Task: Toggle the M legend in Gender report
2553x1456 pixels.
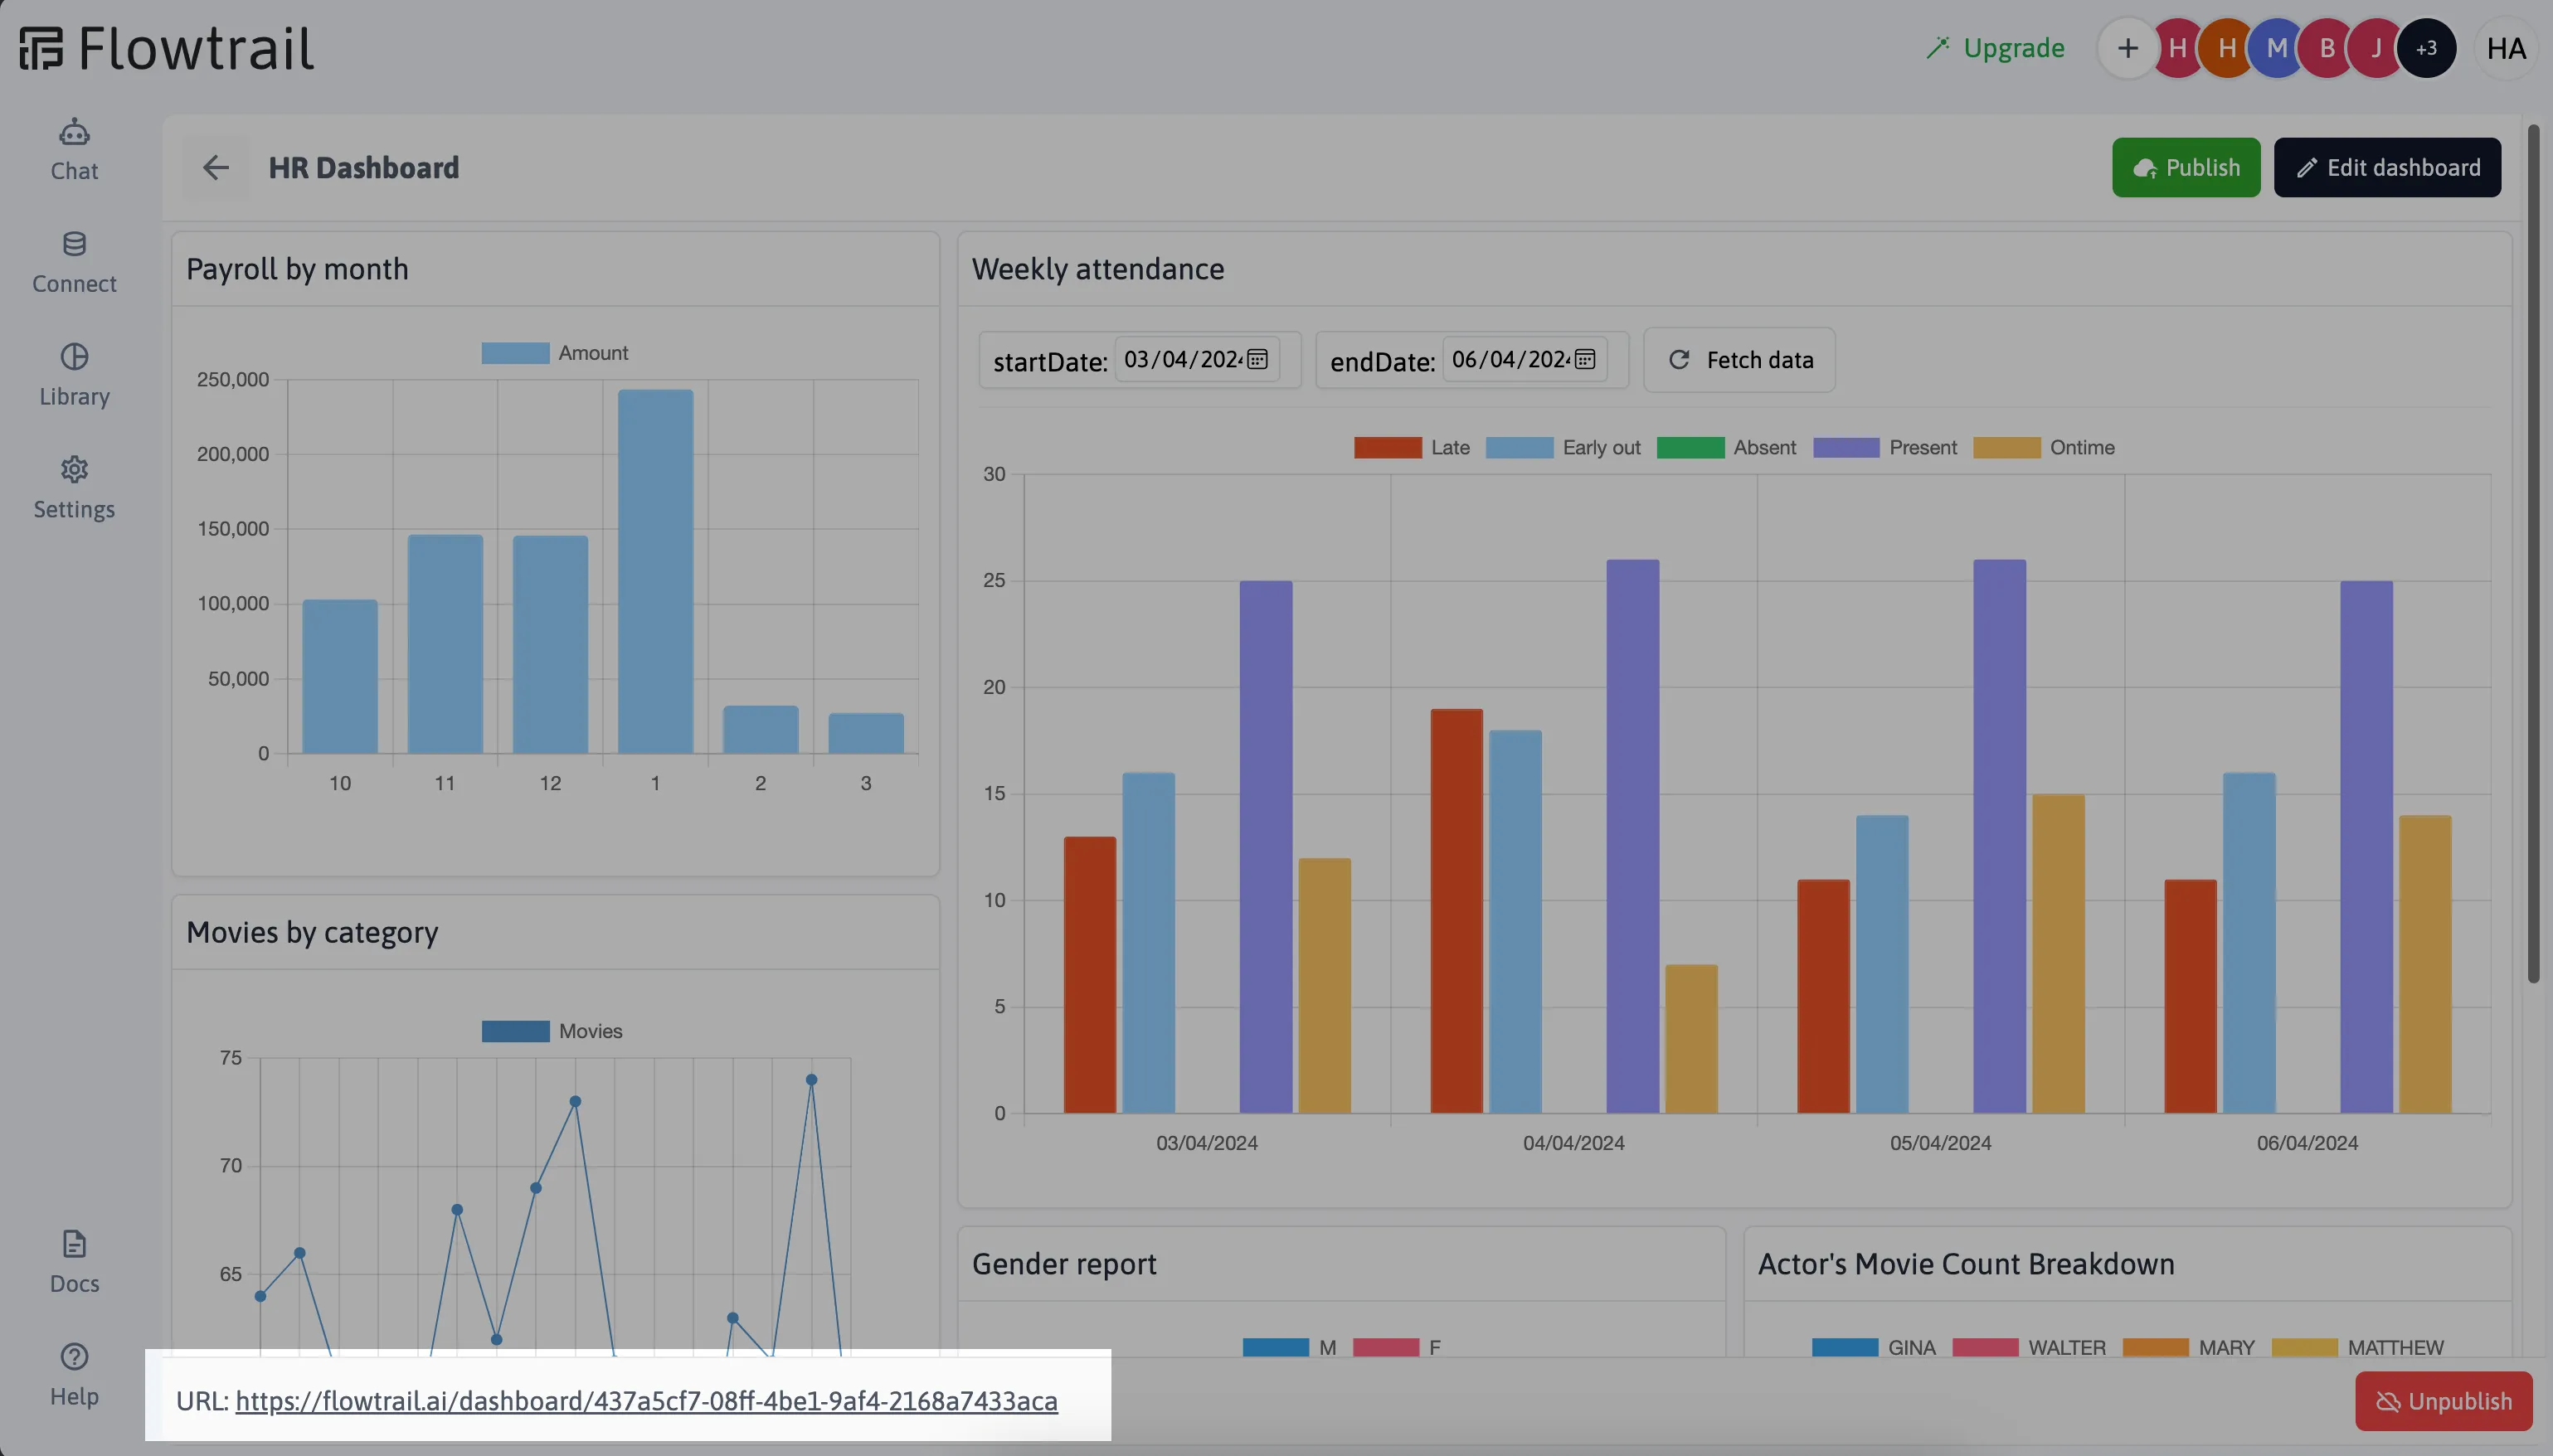Action: [1290, 1347]
